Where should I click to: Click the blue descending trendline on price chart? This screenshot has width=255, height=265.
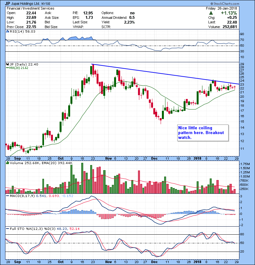165,74
